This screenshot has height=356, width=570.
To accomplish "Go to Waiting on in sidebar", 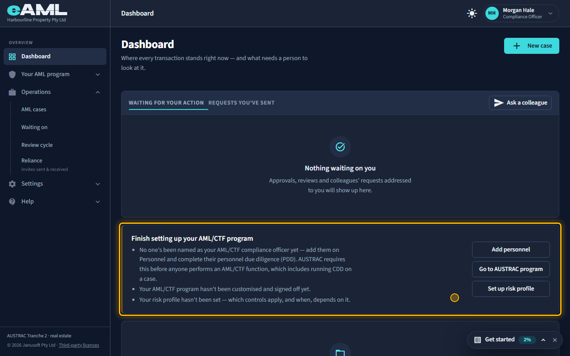I will coord(34,127).
